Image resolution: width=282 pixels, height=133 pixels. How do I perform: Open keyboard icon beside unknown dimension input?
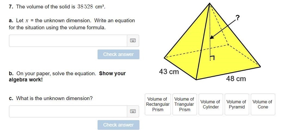pyautogui.click(x=133, y=111)
